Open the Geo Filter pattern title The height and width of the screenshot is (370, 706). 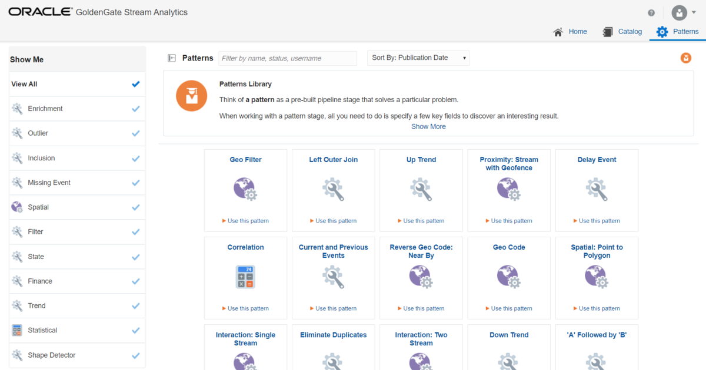246,160
